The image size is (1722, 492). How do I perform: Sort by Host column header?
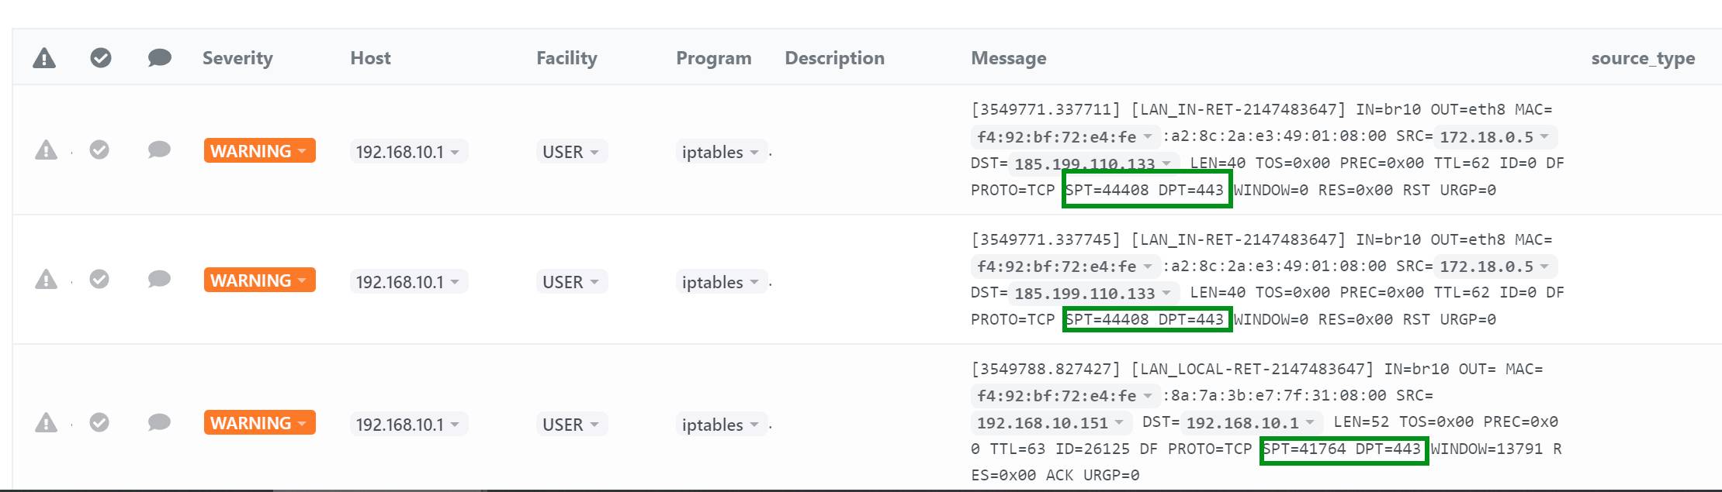pos(370,58)
